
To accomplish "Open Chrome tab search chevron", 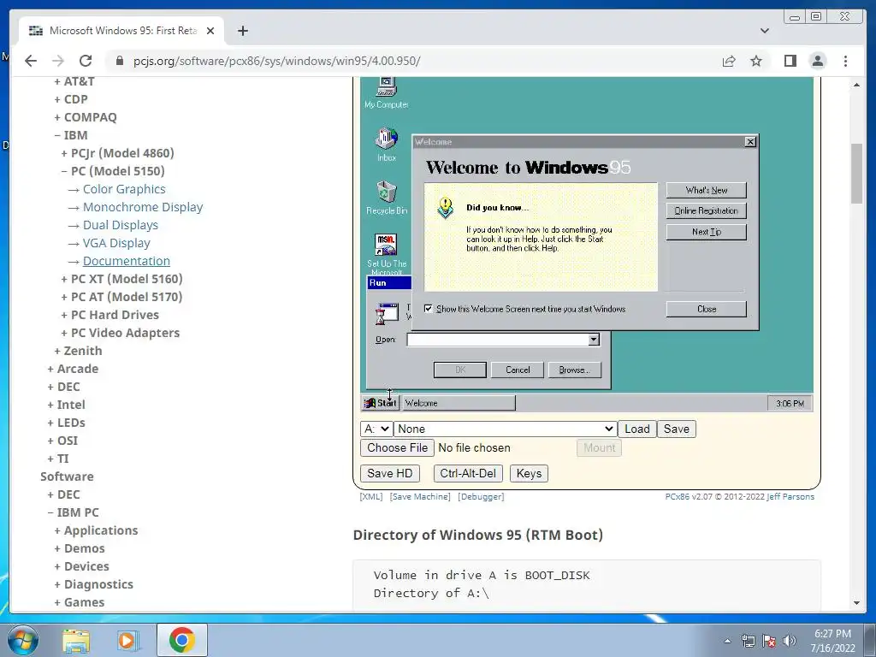I will 764,31.
